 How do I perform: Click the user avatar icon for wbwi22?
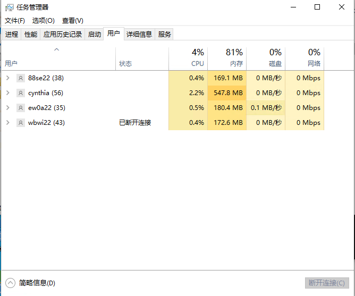(21, 123)
